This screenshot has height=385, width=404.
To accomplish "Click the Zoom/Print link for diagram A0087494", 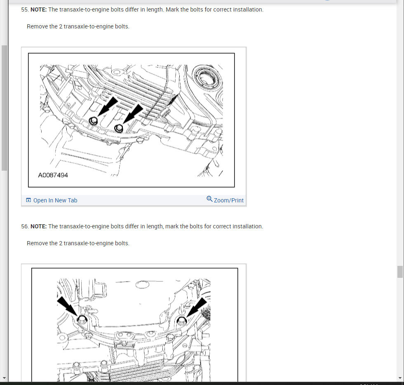I will pyautogui.click(x=225, y=200).
